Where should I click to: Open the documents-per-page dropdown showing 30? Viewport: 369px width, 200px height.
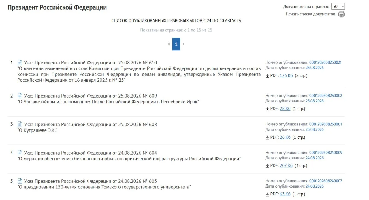(338, 6)
